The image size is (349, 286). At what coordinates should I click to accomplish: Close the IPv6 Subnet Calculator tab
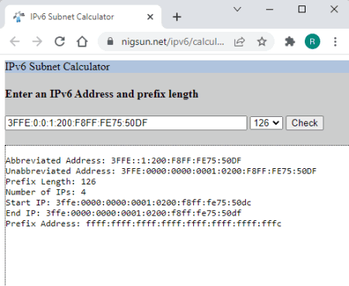(150, 17)
